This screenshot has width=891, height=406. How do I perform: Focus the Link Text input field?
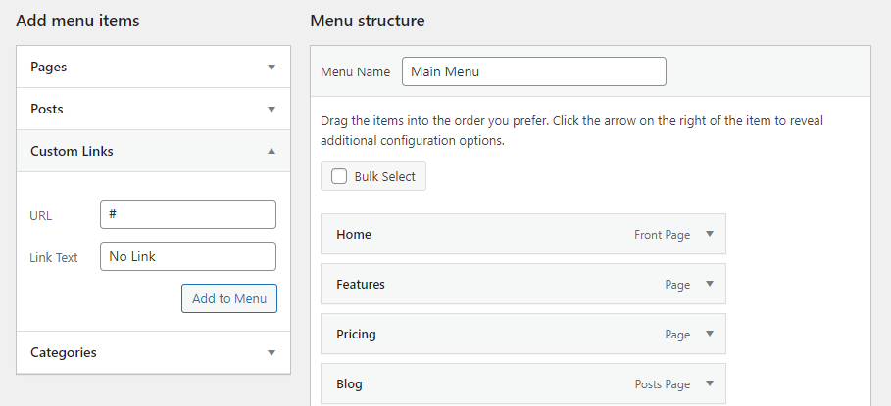coord(188,256)
